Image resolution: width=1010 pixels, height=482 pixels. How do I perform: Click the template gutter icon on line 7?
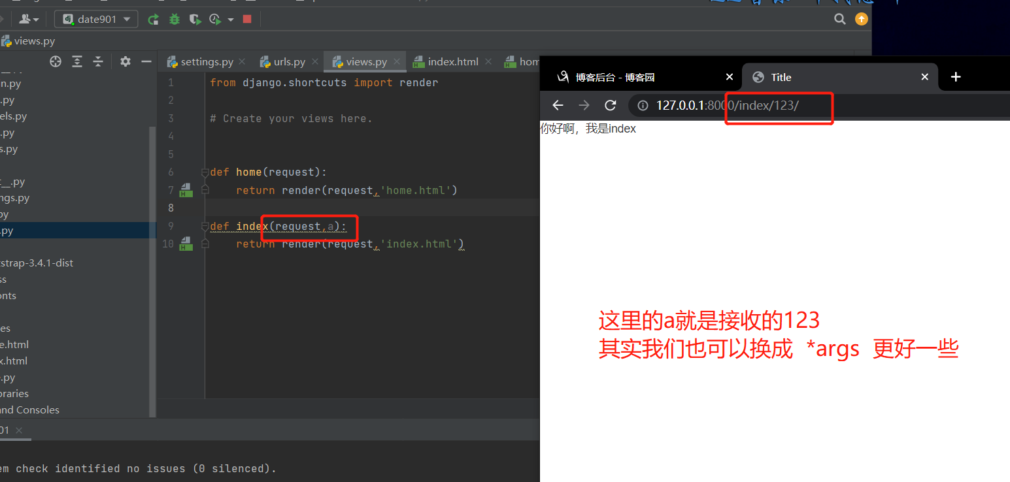tap(186, 191)
